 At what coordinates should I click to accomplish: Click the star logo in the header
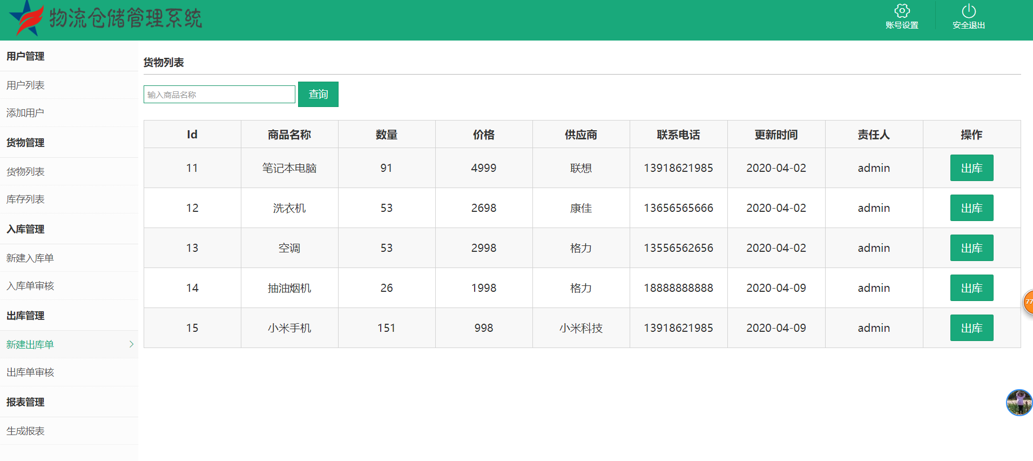[x=26, y=18]
